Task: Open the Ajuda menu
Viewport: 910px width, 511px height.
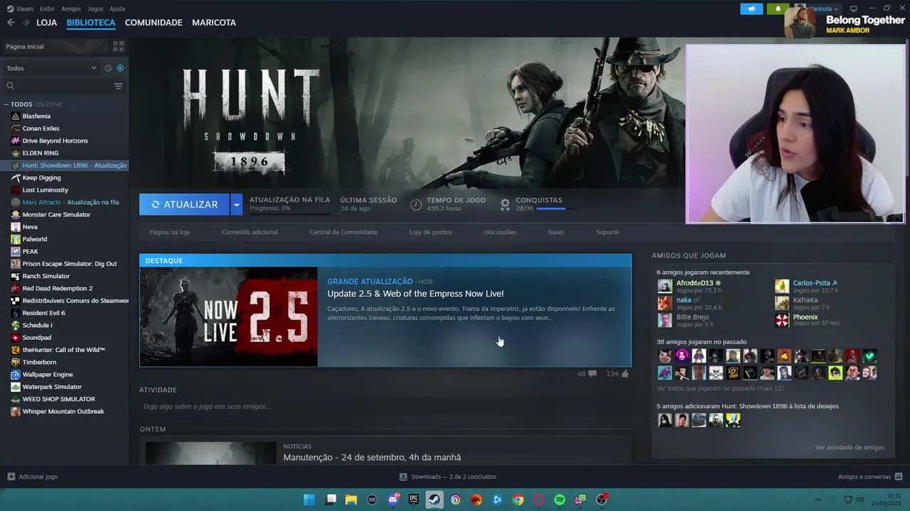Action: point(117,9)
